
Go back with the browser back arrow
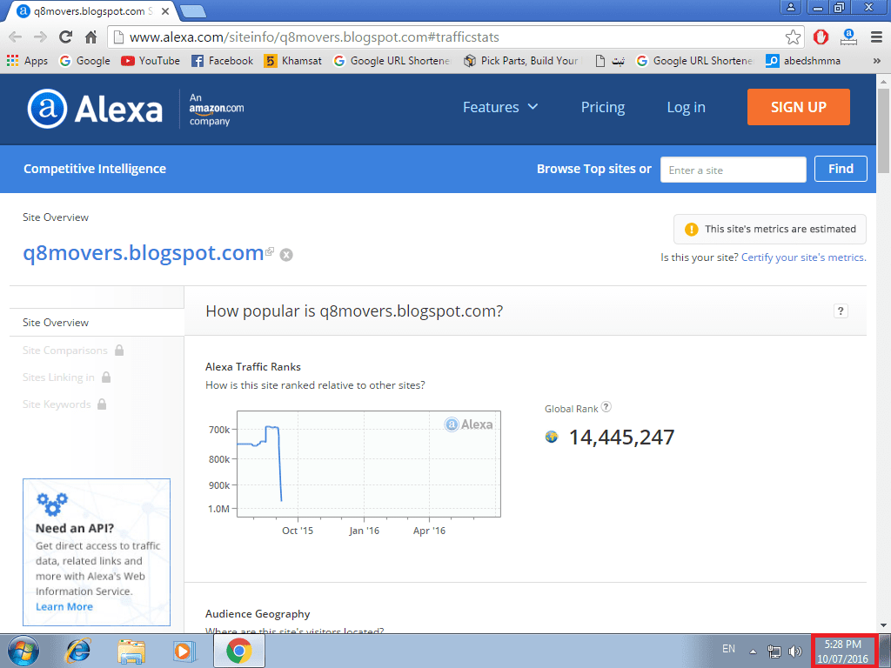pyautogui.click(x=16, y=37)
